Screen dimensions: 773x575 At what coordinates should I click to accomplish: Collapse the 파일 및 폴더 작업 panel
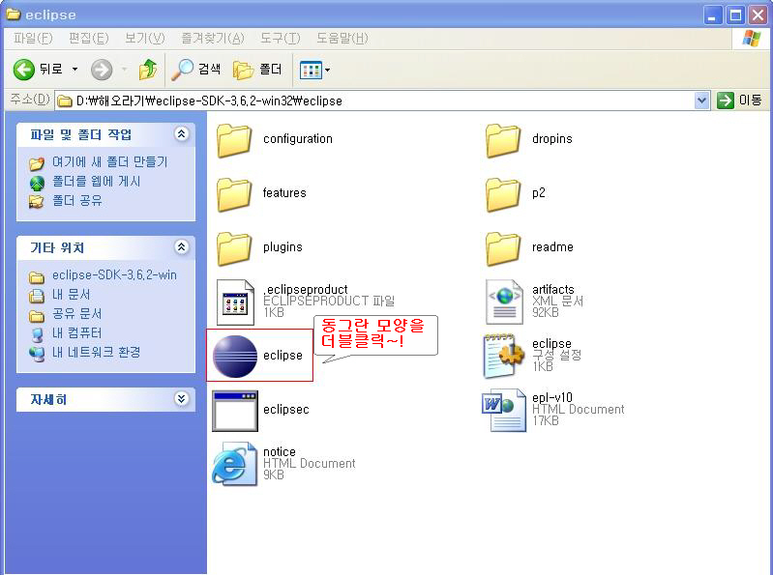[x=182, y=134]
